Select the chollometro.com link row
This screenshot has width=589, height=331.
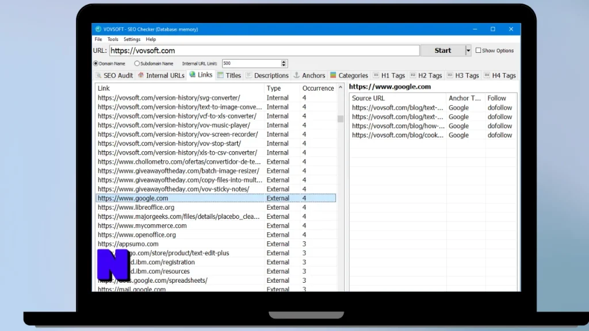tap(216, 161)
